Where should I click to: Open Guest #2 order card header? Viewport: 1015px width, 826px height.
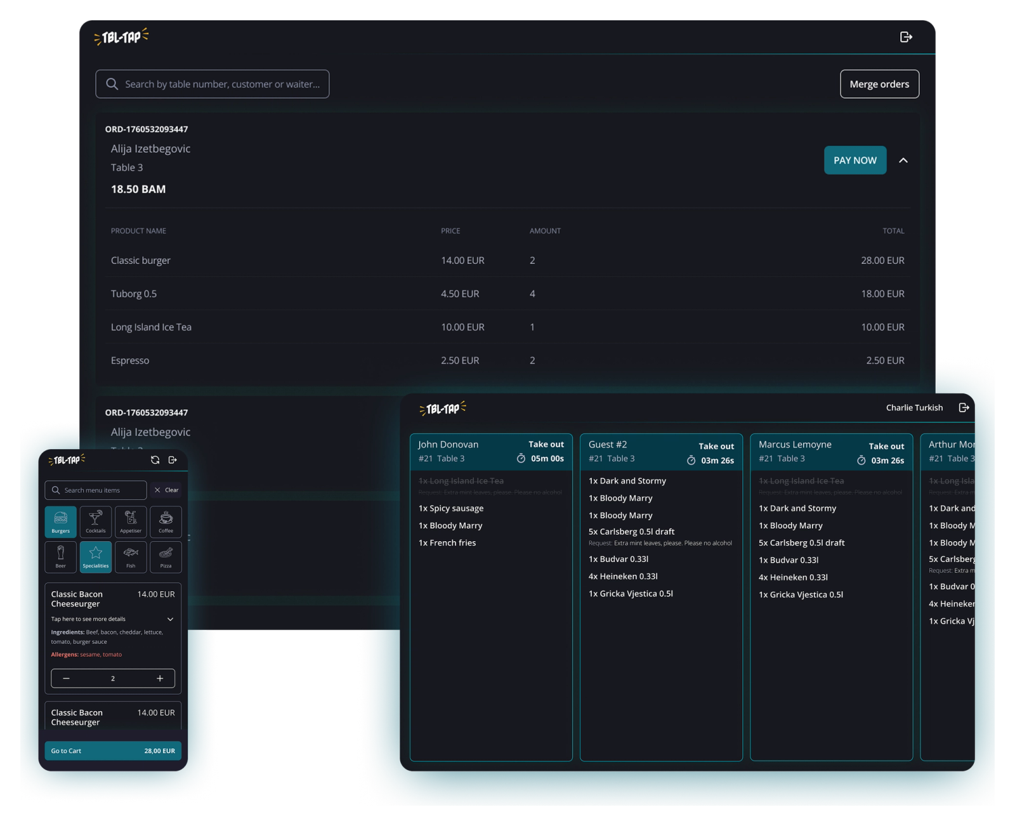(x=661, y=452)
